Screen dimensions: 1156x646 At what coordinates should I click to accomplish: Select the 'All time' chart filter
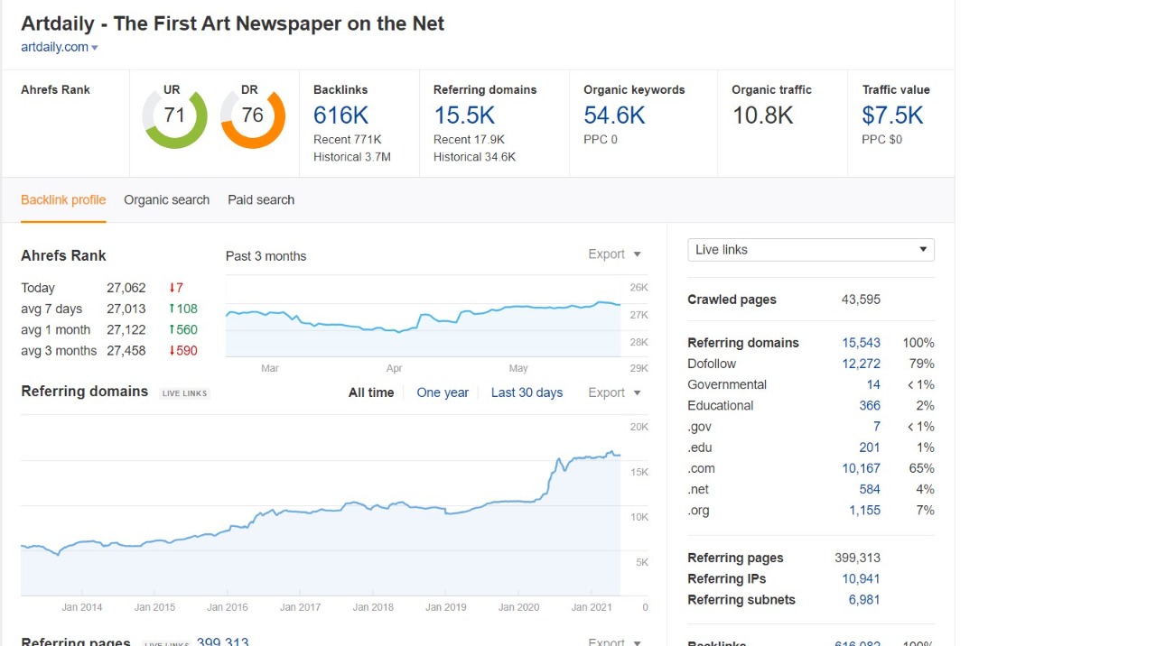click(370, 392)
